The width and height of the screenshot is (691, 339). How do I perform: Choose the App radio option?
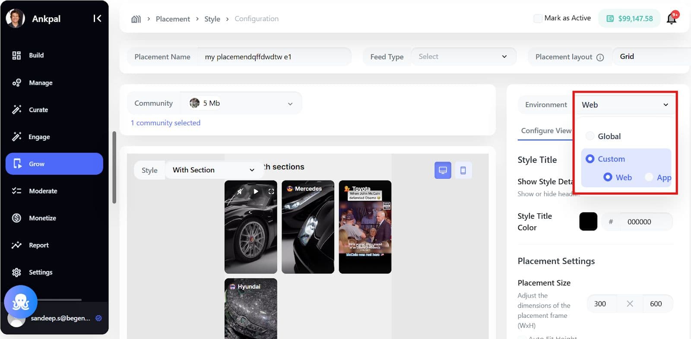click(649, 177)
